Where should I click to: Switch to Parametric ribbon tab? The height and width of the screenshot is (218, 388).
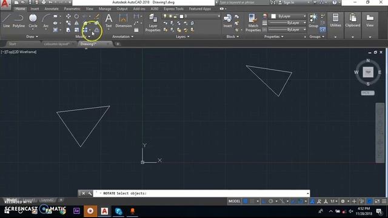72,8
